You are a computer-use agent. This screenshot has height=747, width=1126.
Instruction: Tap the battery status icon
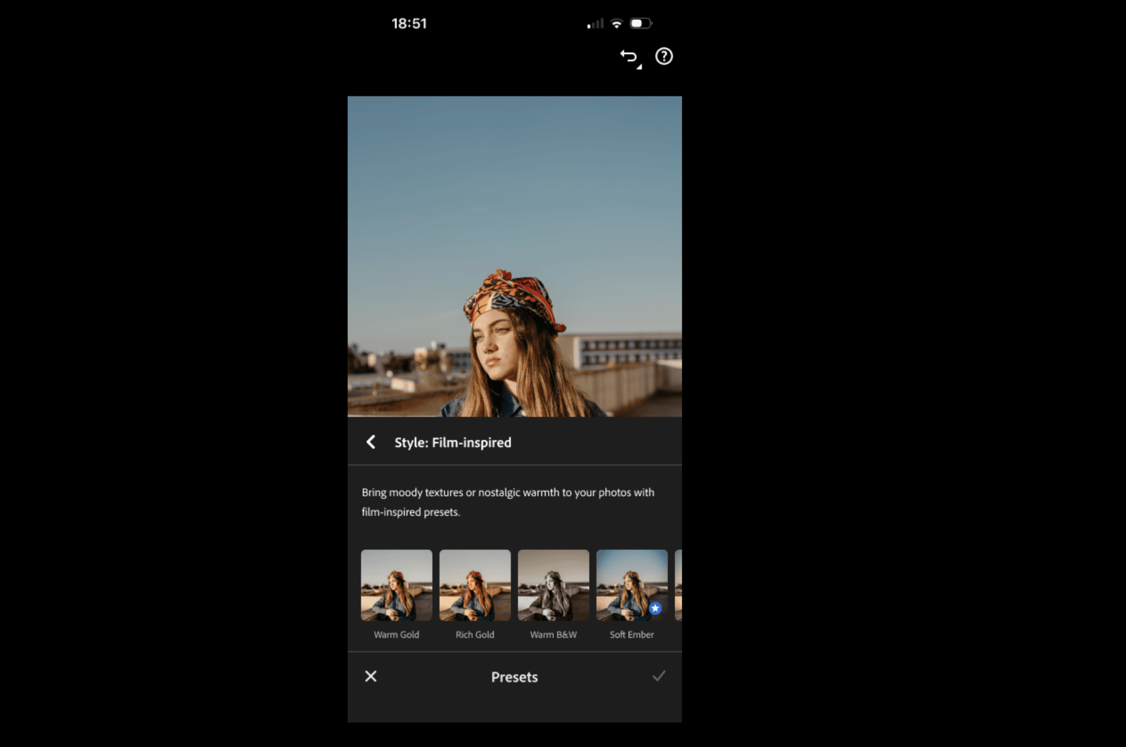[x=640, y=22]
